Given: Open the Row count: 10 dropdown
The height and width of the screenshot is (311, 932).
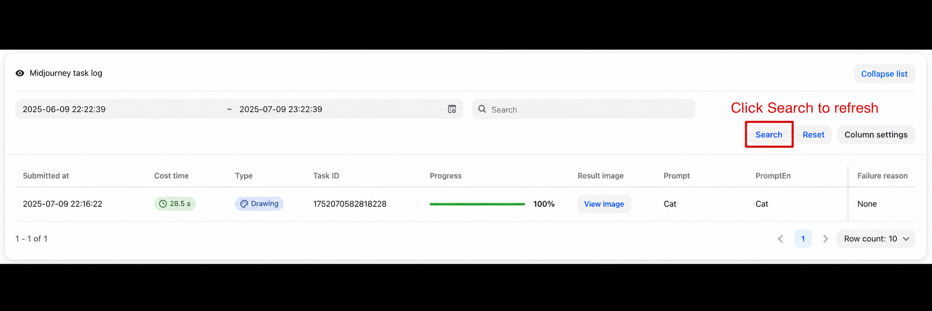Looking at the screenshot, I should pyautogui.click(x=876, y=239).
